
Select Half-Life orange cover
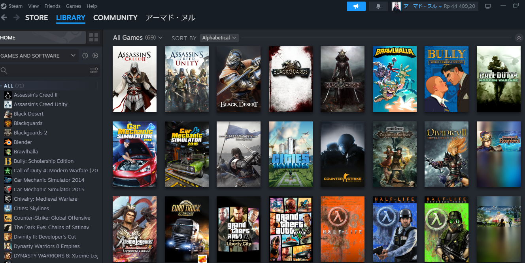(x=342, y=229)
